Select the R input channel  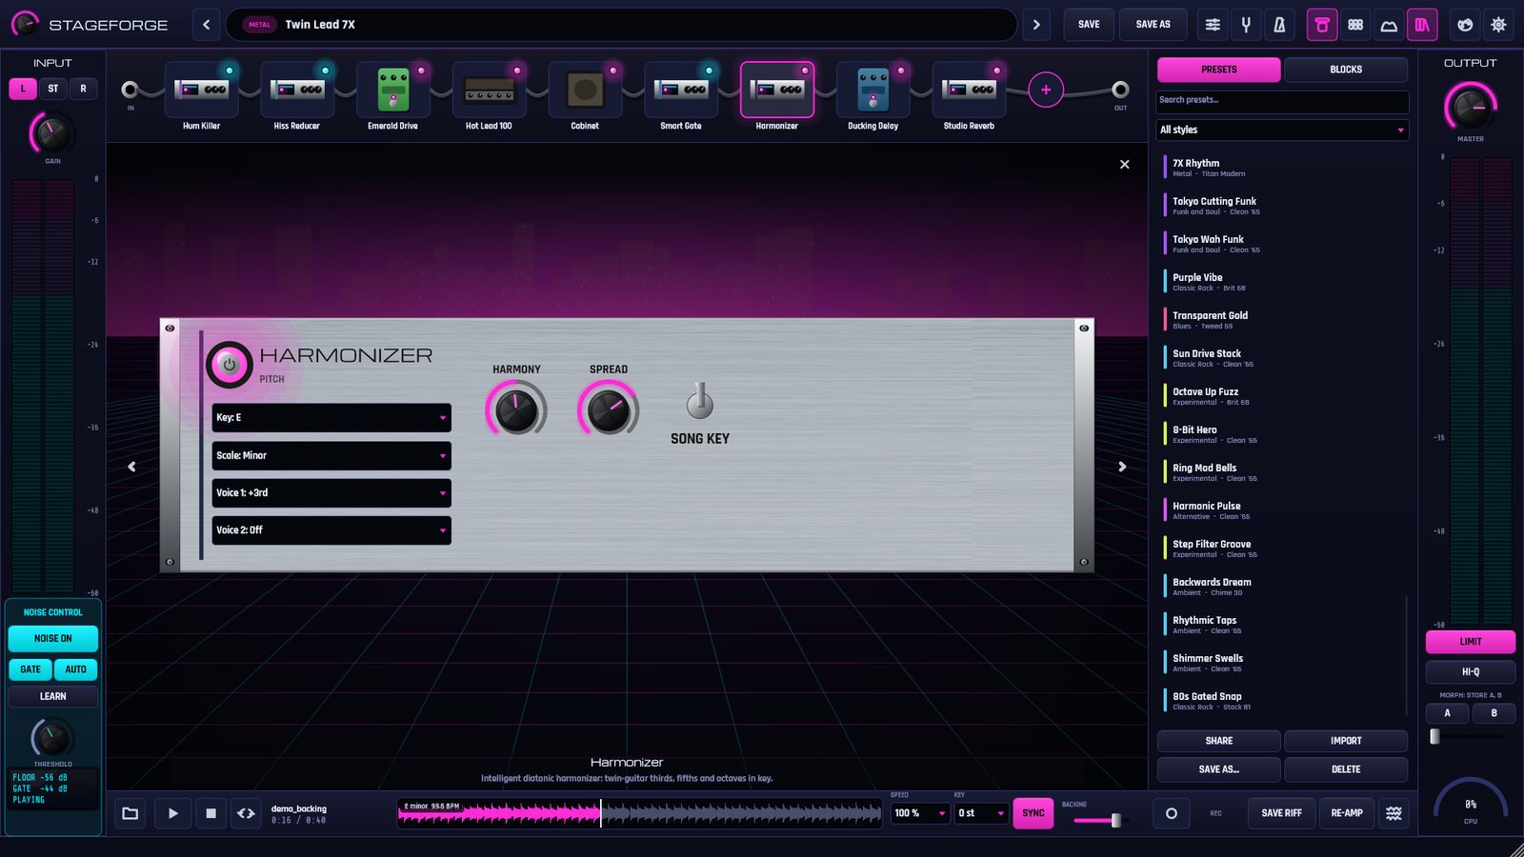click(83, 89)
